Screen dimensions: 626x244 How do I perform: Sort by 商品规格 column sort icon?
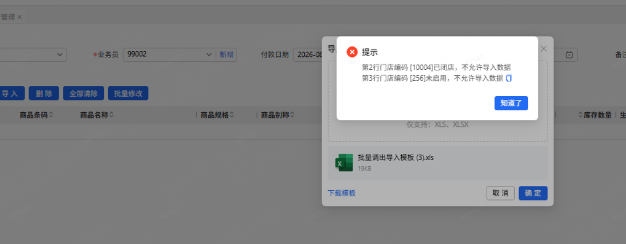pyautogui.click(x=232, y=115)
